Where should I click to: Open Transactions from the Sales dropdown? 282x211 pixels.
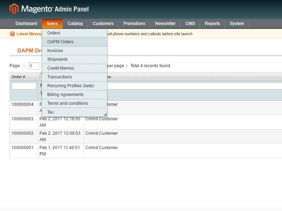tap(59, 77)
